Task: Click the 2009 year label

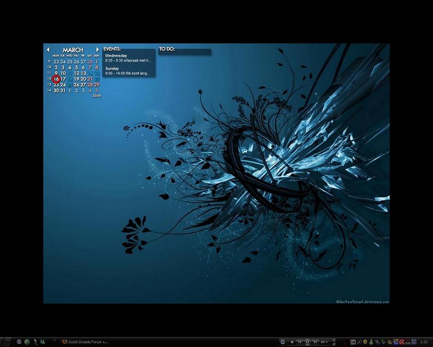Action: pos(97,96)
